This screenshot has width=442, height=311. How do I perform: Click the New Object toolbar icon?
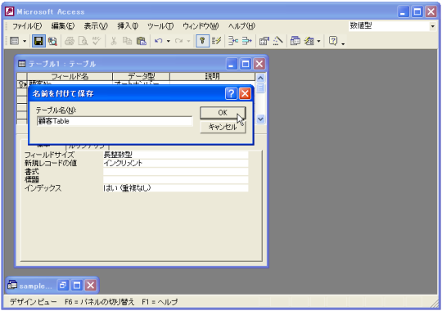(309, 41)
